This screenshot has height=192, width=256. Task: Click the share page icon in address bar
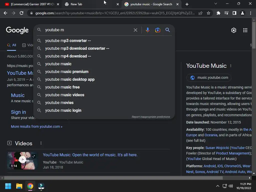click(200, 13)
